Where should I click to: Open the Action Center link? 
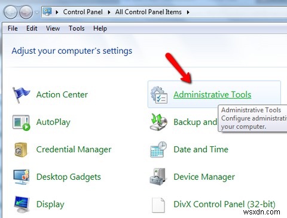coord(62,95)
